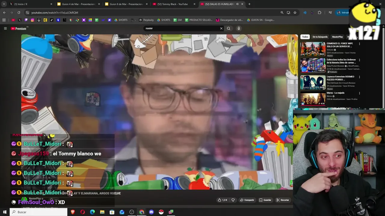The image size is (385, 216).
Task: Open the browser extensions puzzle icon
Action: [319, 13]
